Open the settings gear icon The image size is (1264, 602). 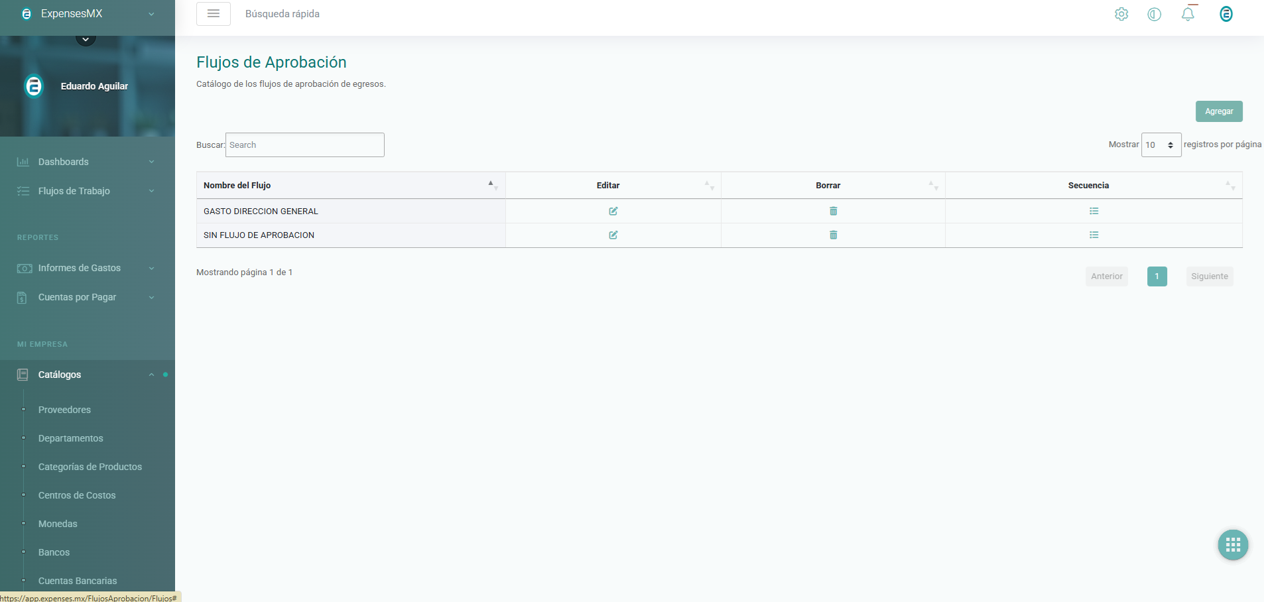pyautogui.click(x=1121, y=14)
